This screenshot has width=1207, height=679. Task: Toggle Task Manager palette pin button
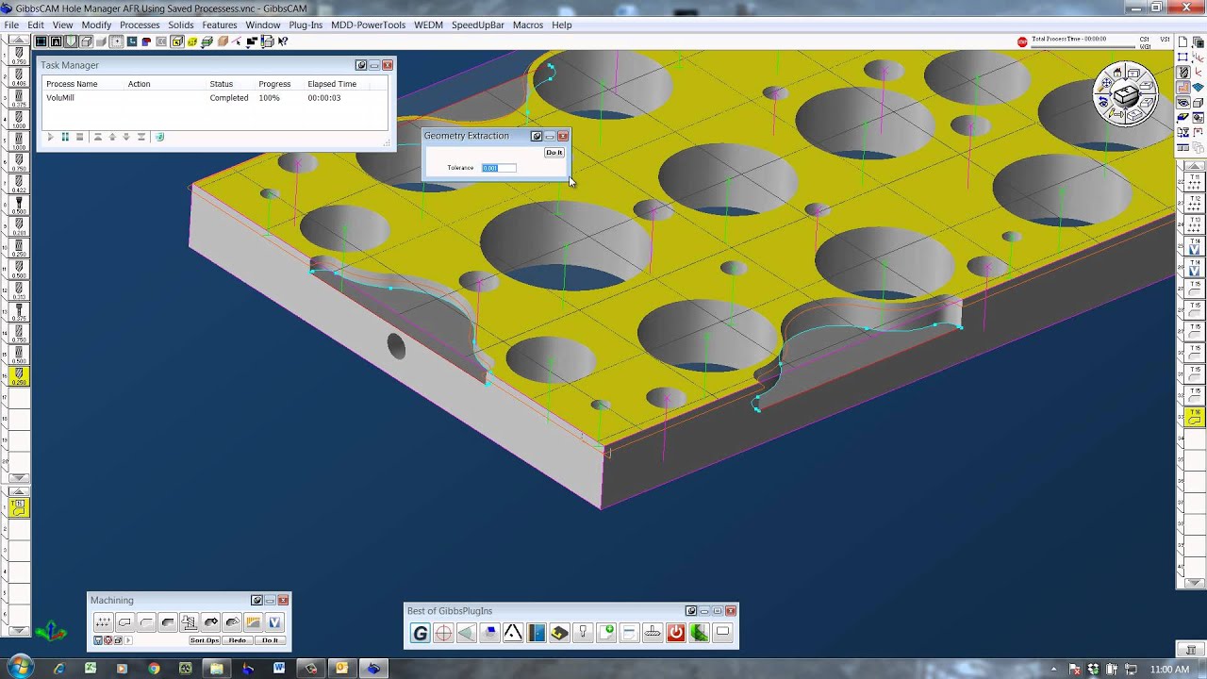(361, 65)
